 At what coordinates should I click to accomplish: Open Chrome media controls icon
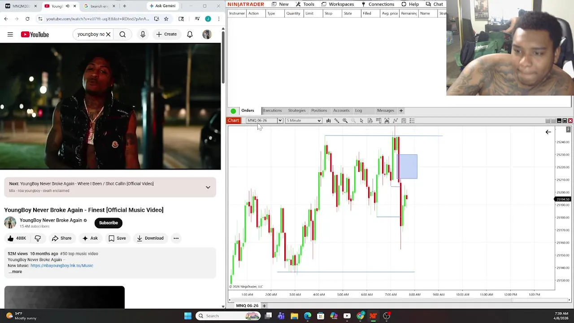pos(197,19)
